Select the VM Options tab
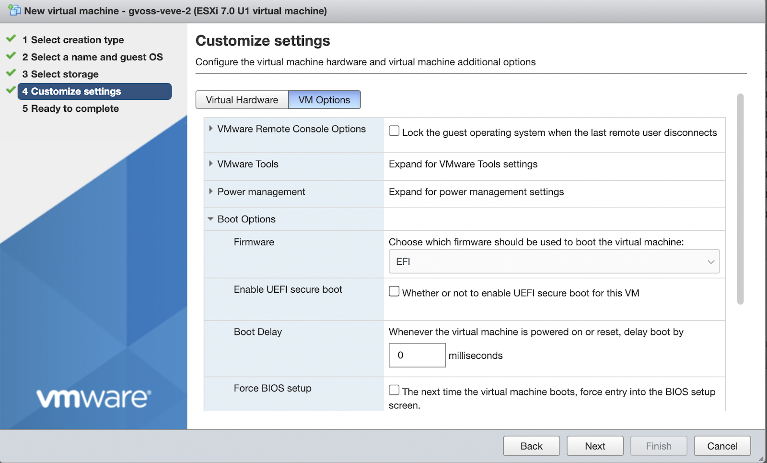Image resolution: width=767 pixels, height=463 pixels. pos(325,100)
